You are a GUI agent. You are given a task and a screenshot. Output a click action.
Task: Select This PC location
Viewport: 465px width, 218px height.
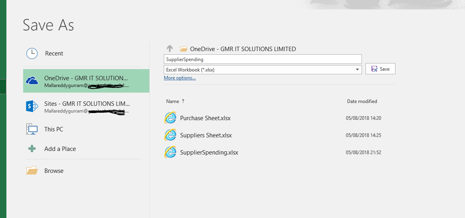[54, 129]
